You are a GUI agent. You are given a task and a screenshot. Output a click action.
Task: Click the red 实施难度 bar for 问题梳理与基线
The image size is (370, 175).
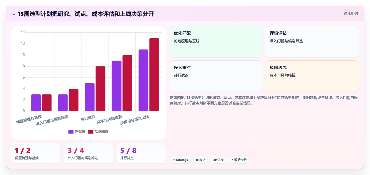(47, 103)
